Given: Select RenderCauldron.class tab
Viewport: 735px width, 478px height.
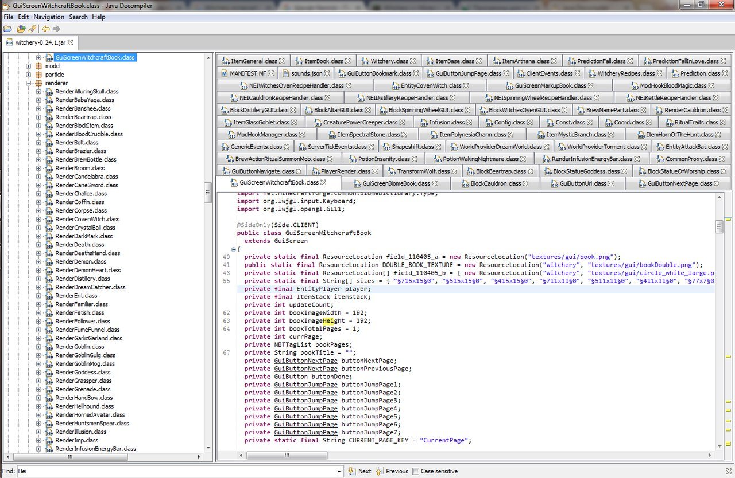Looking at the screenshot, I should (x=693, y=110).
